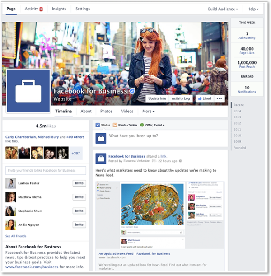Open the Insights tab
Image resolution: width=271 pixels, height=276 pixels.
(x=59, y=9)
